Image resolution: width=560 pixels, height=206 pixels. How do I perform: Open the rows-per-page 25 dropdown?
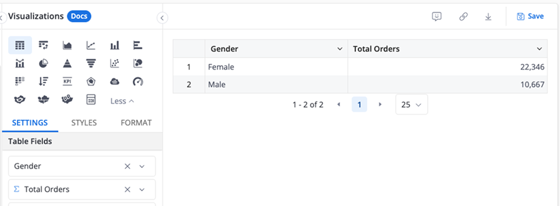click(x=411, y=104)
